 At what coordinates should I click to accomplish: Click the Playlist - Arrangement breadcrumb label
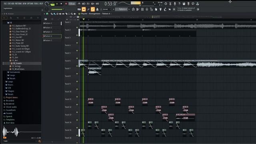tap(91, 14)
